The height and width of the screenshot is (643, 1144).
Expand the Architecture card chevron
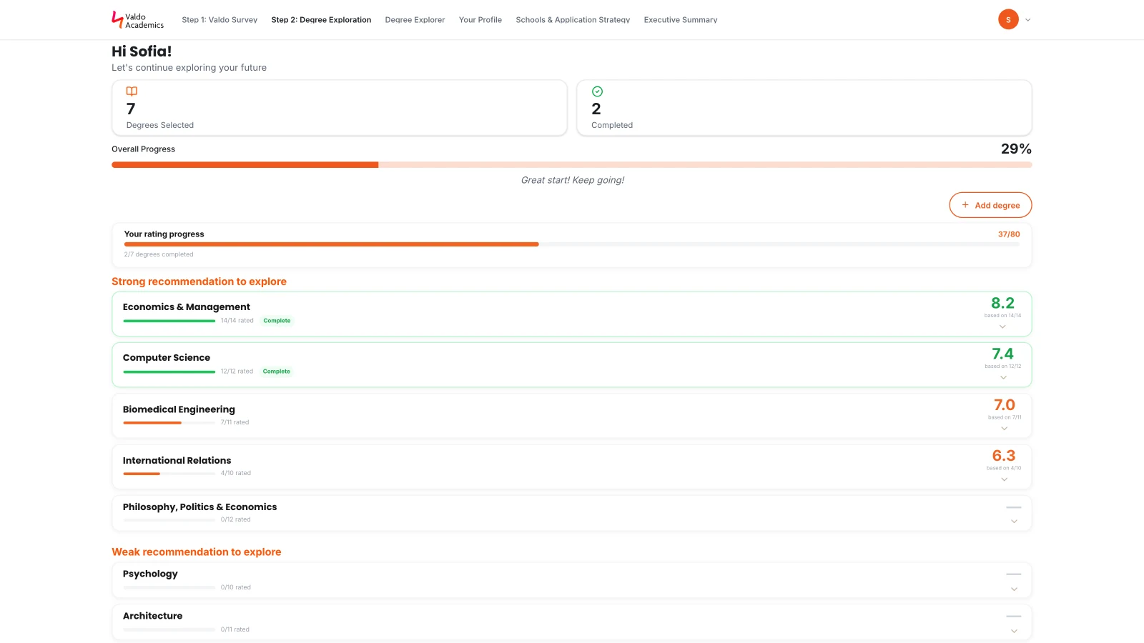click(1014, 632)
